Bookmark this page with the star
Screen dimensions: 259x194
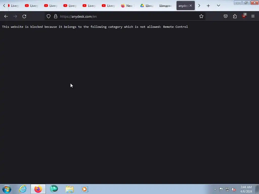click(201, 16)
